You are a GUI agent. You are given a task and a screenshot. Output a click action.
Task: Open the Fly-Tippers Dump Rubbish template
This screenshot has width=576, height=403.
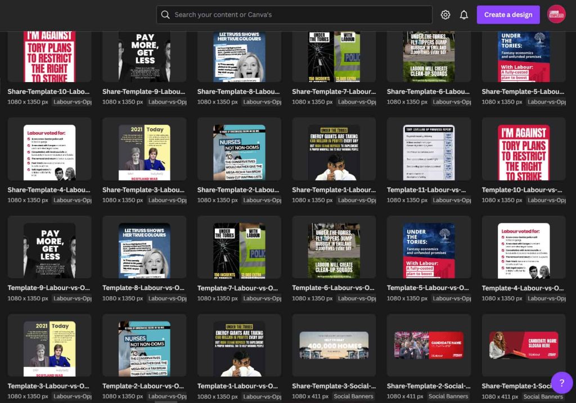tap(429, 56)
